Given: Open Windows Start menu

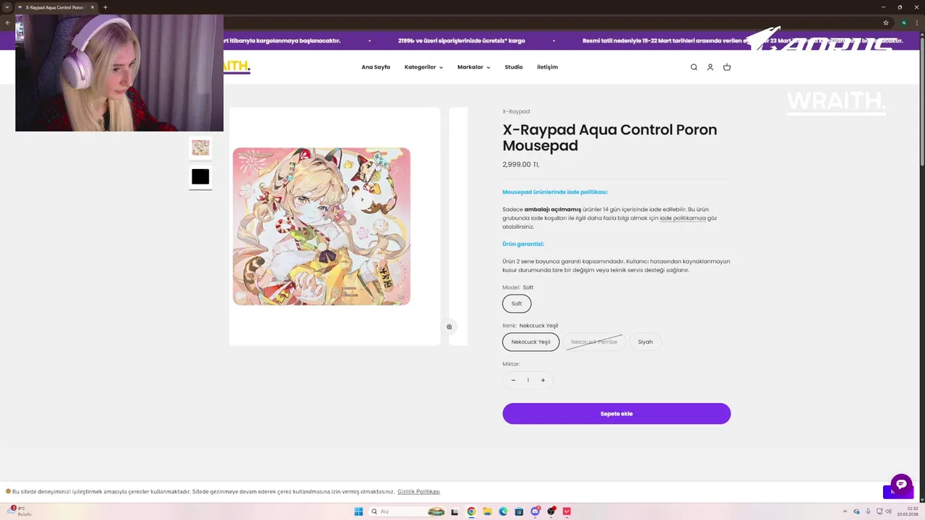Looking at the screenshot, I should (x=358, y=511).
